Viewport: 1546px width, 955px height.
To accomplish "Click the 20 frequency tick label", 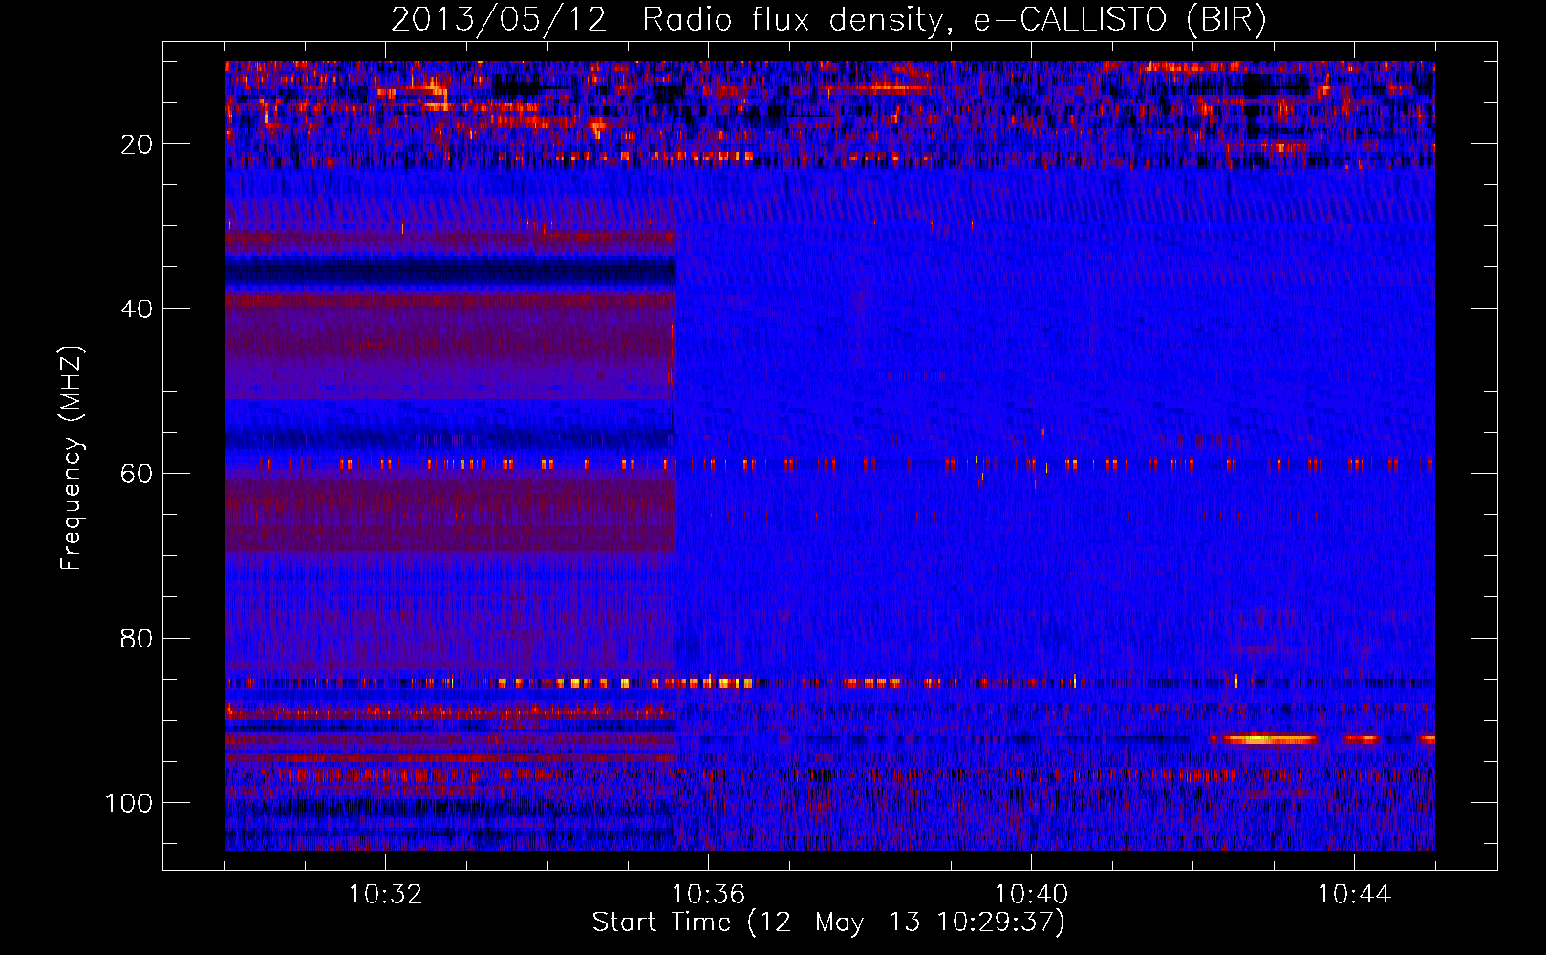I will (x=138, y=144).
